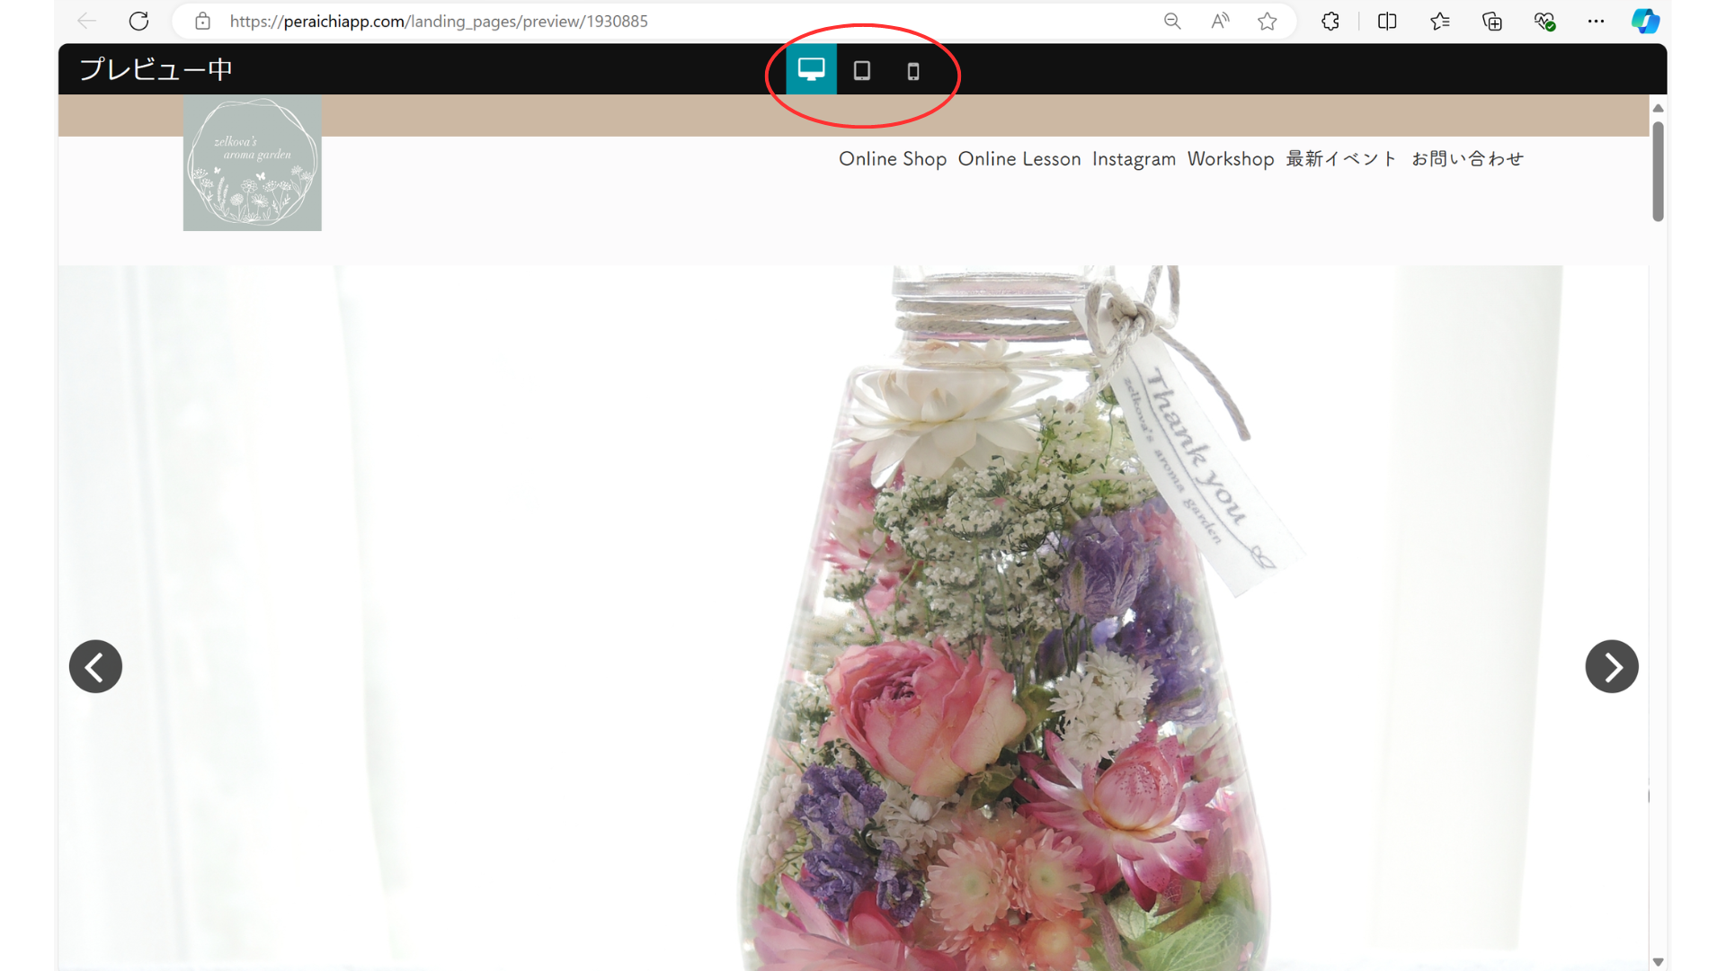Click the previous slide arrow button

tap(94, 665)
